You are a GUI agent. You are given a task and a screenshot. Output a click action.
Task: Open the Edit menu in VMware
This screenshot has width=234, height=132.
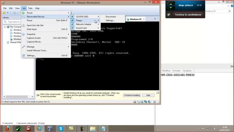coord(11,8)
